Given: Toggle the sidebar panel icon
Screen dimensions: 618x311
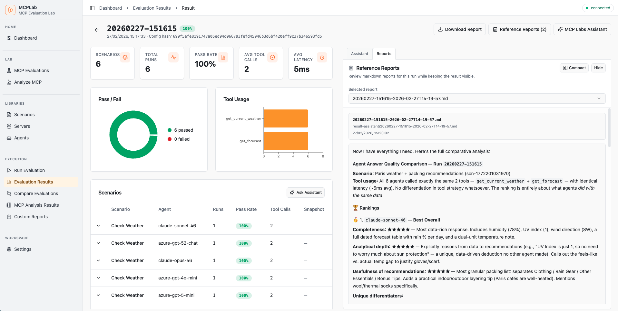Looking at the screenshot, I should [x=92, y=8].
